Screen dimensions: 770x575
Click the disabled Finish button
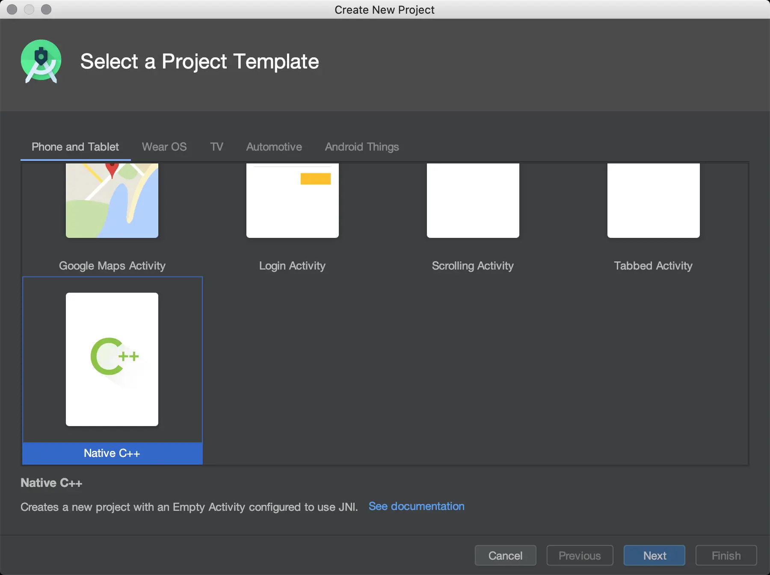726,555
